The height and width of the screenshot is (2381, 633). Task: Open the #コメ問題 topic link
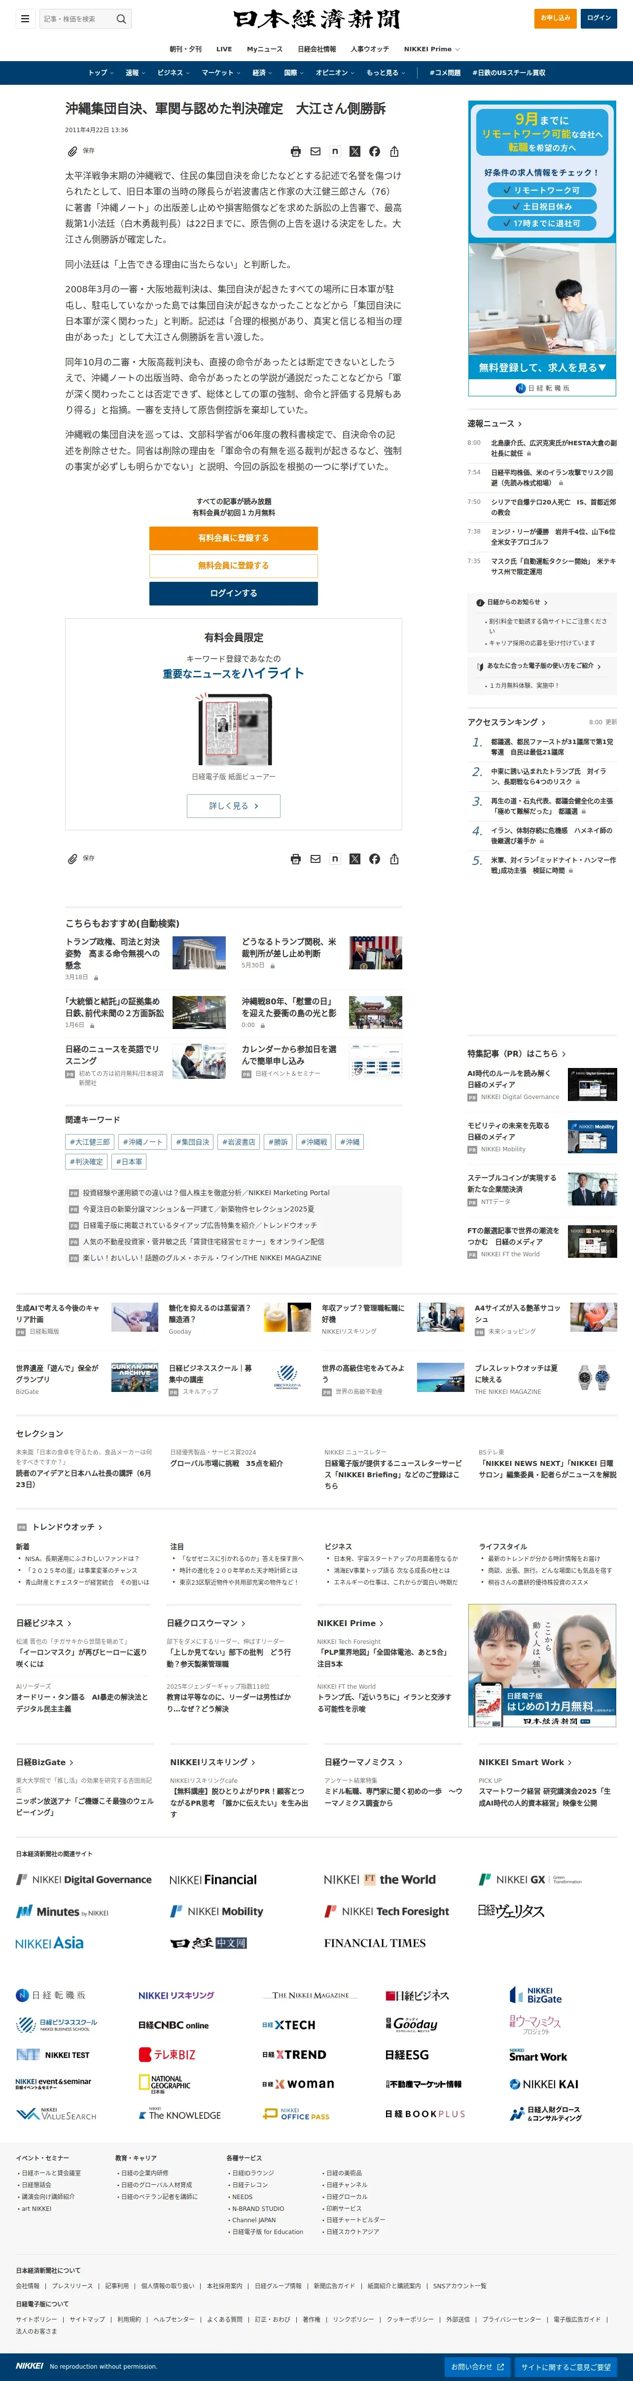tap(445, 72)
